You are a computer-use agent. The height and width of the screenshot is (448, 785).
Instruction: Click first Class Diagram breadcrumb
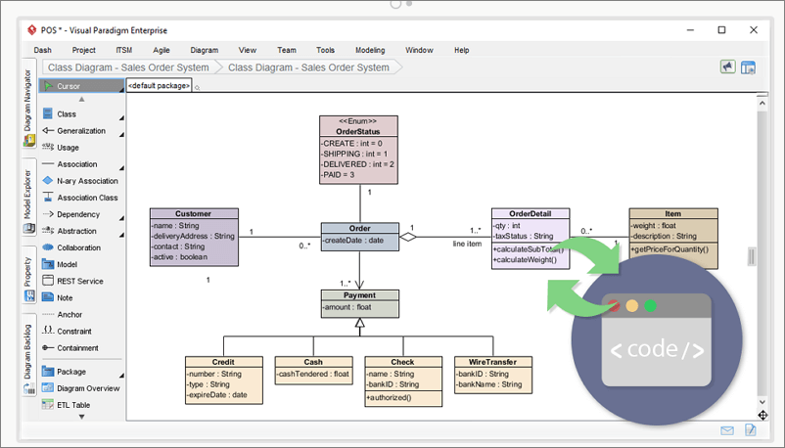click(x=128, y=67)
